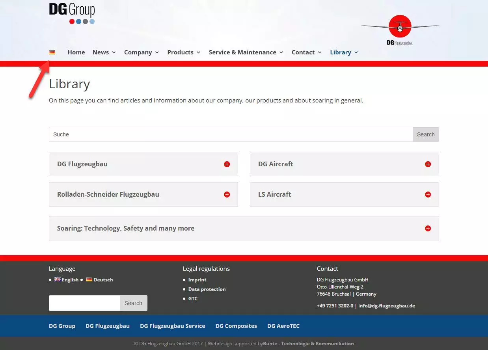
Task: Click the Library page heading
Action: 69,84
